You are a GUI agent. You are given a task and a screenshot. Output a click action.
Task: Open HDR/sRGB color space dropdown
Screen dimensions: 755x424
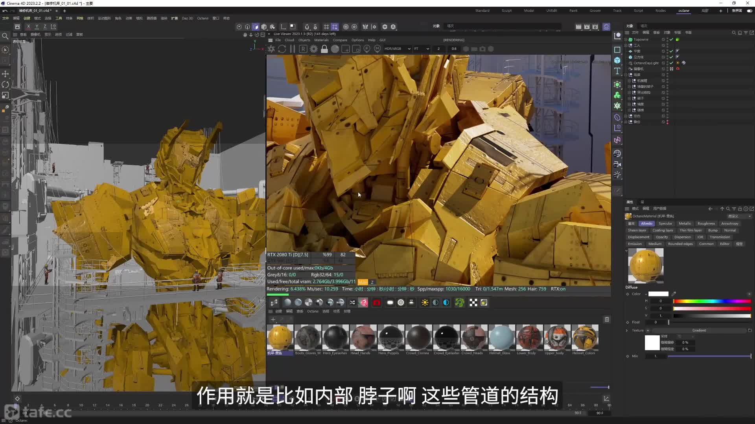(x=397, y=49)
